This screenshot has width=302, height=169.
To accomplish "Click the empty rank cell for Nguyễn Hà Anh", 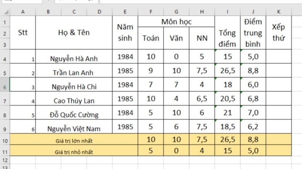I will point(279,57).
